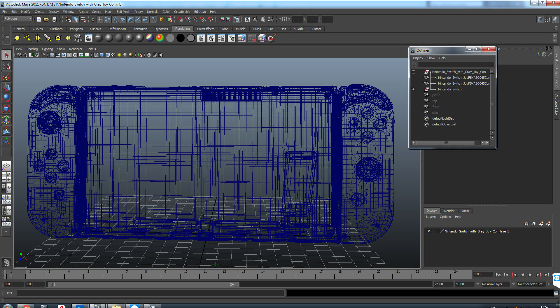Screen dimensions: 560x308
Task: Assign the ramp shader sphere icon
Action: pos(160,38)
